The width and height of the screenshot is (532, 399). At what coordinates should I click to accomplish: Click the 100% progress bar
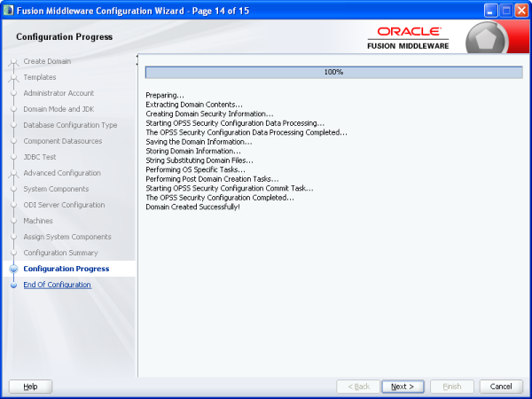click(x=333, y=72)
